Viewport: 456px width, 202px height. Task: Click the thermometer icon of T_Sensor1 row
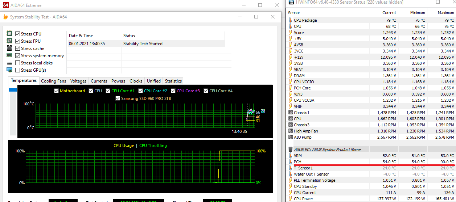(290, 168)
